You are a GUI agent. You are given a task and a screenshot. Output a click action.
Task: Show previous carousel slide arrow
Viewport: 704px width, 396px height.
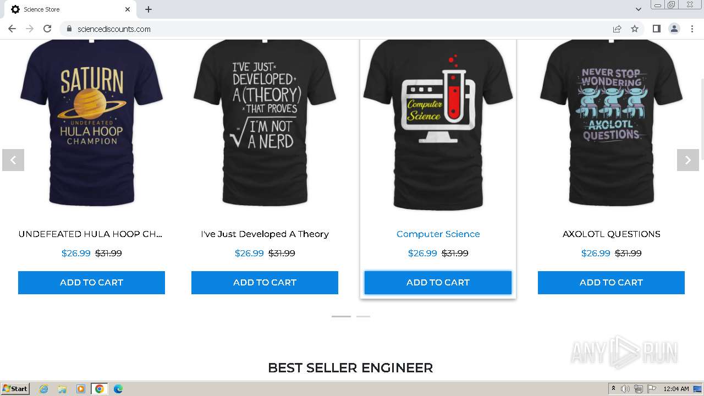pos(13,160)
